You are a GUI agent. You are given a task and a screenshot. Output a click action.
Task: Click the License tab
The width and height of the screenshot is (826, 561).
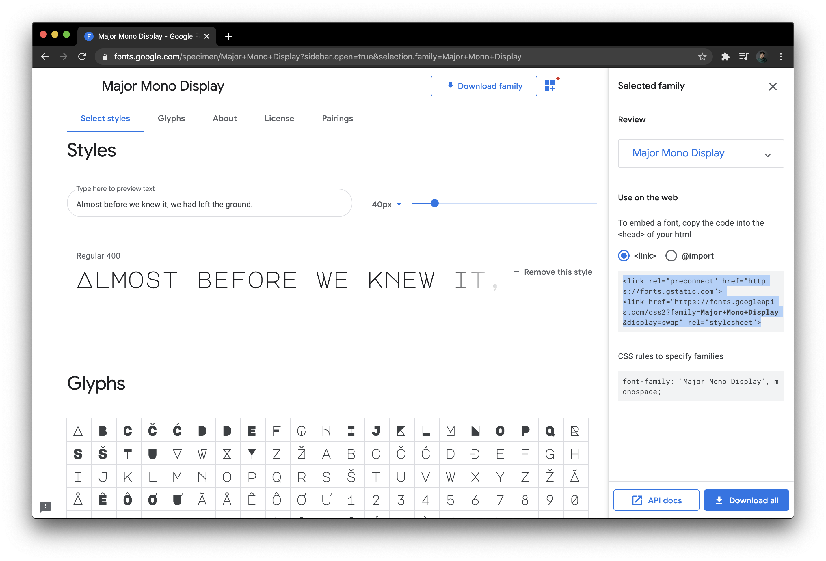[x=278, y=118]
